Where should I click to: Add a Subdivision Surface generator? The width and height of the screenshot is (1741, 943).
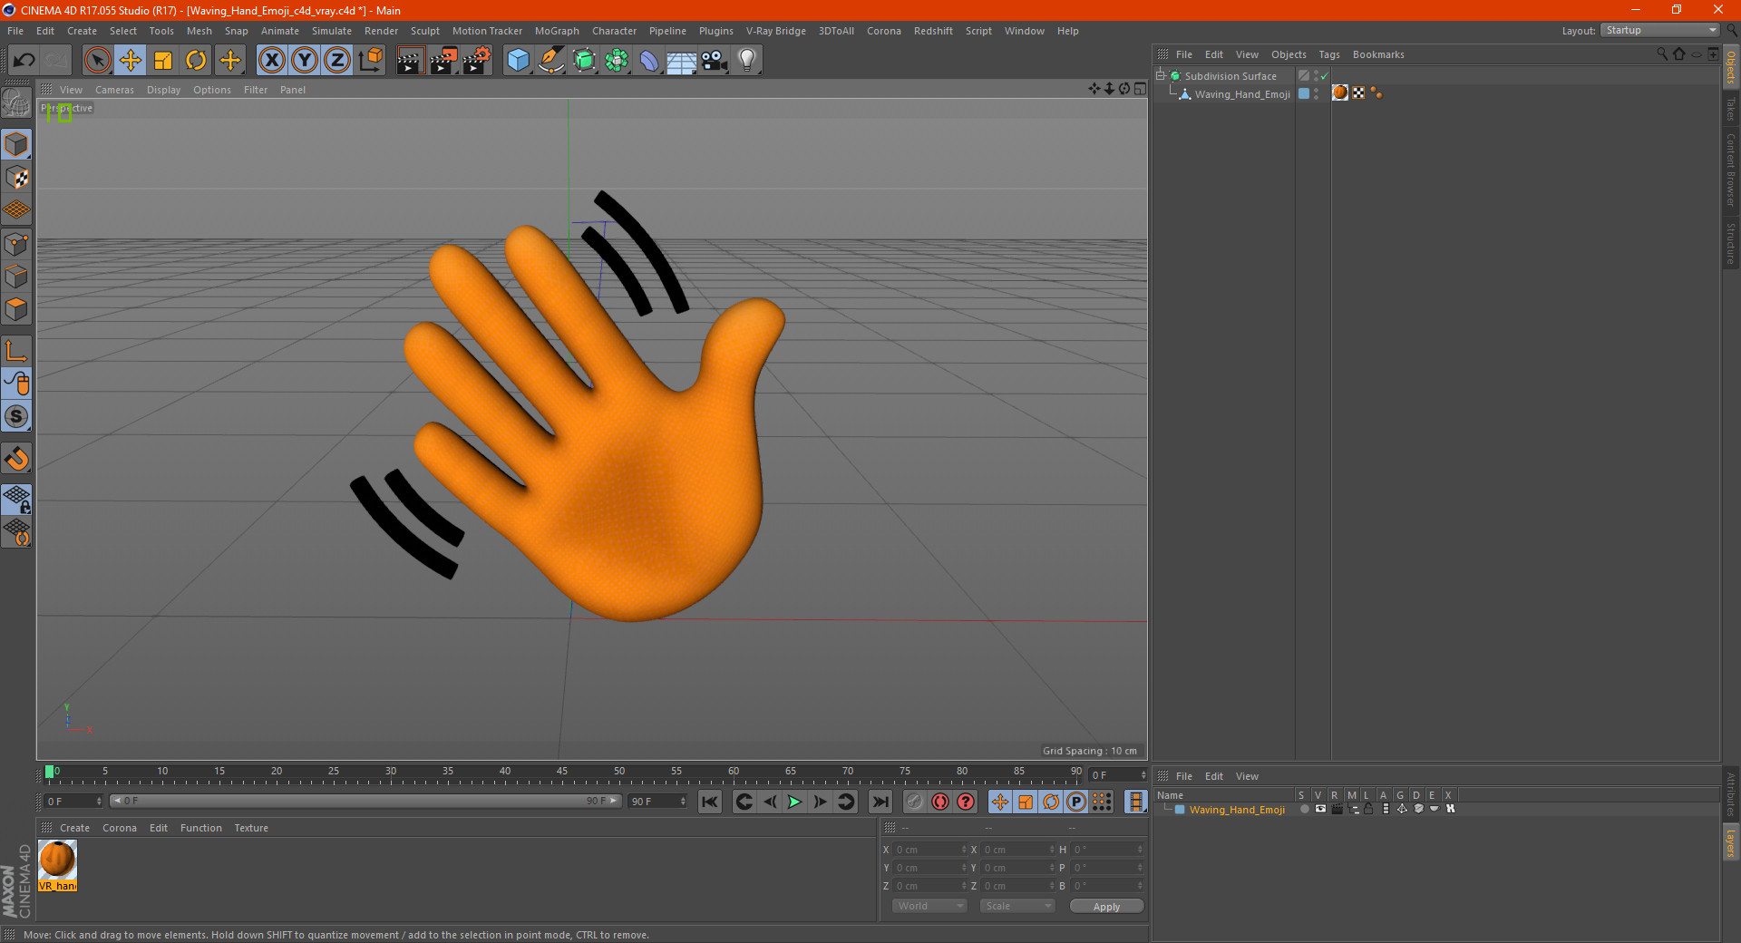coord(584,61)
